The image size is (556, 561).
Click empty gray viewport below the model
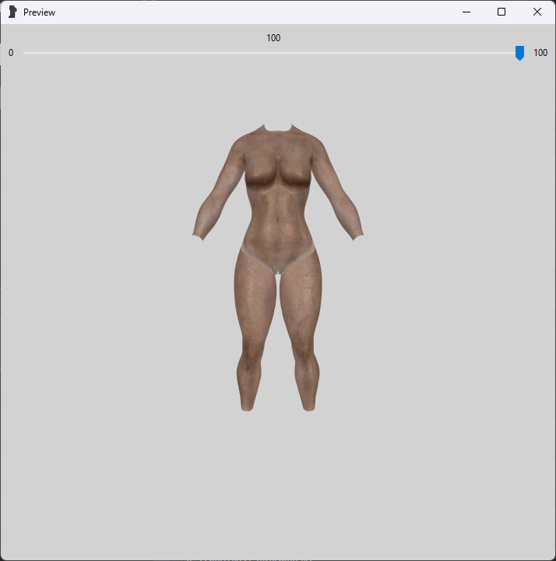pyautogui.click(x=278, y=482)
